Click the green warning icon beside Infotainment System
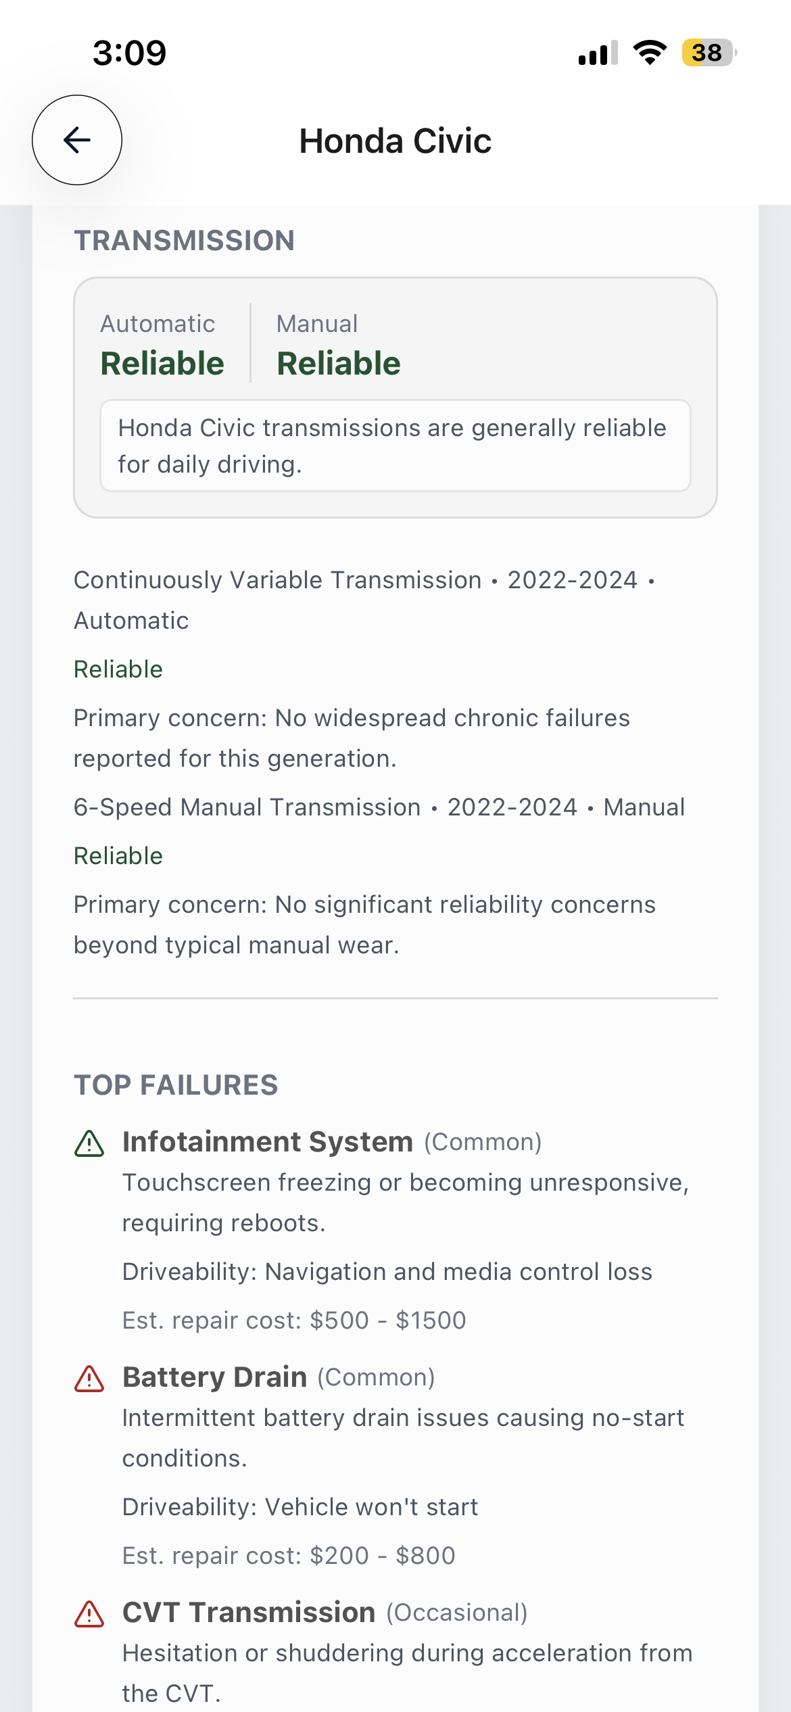Screen dimensions: 791x1712 click(89, 1144)
